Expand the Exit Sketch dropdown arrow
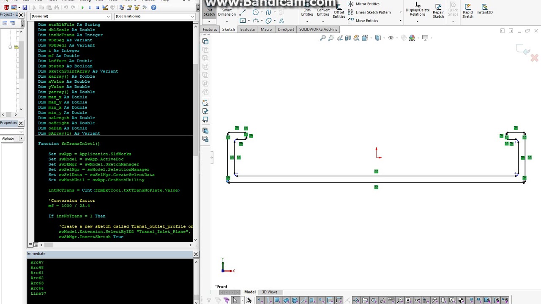 pyautogui.click(x=209, y=21)
